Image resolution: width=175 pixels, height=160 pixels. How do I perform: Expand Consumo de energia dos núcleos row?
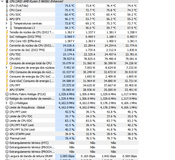(7, 68)
